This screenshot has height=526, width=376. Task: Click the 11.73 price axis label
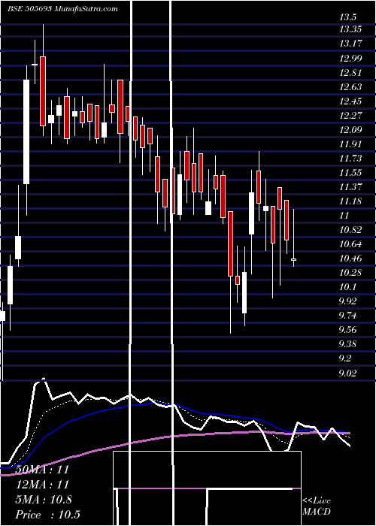350,158
